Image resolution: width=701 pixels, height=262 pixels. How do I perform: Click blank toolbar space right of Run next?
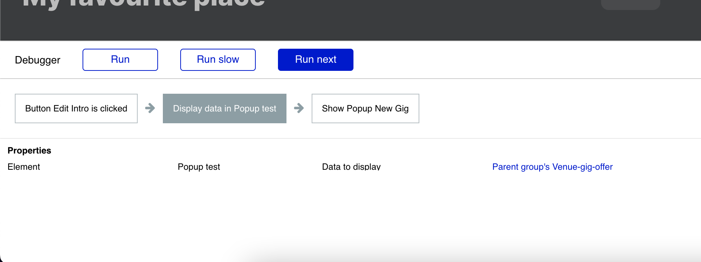coord(518,60)
